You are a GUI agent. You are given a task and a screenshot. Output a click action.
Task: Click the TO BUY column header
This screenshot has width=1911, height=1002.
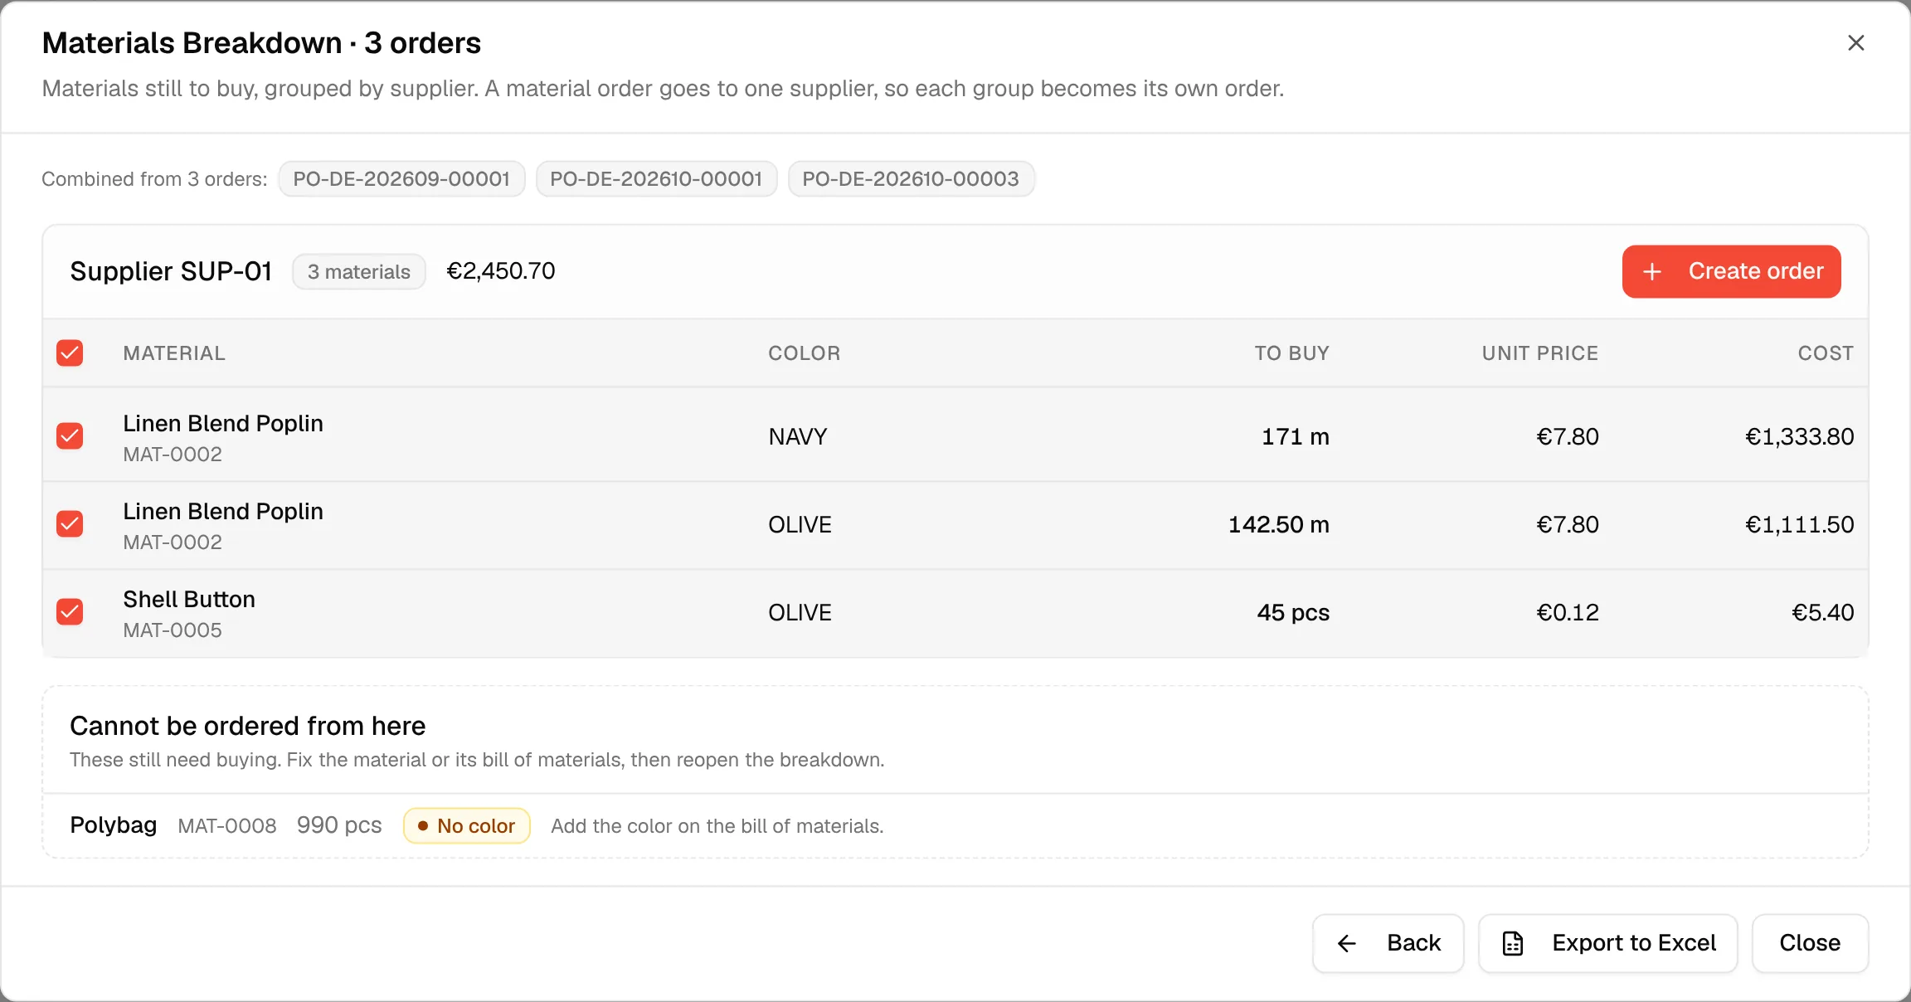tap(1291, 353)
